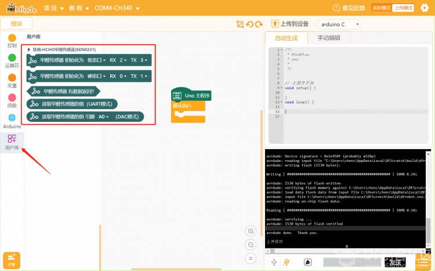Open the 控制 (control) block category
This screenshot has height=271, width=435.
(12, 41)
